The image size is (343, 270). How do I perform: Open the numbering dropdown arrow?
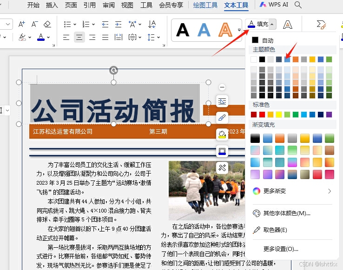pyautogui.click(x=93, y=25)
